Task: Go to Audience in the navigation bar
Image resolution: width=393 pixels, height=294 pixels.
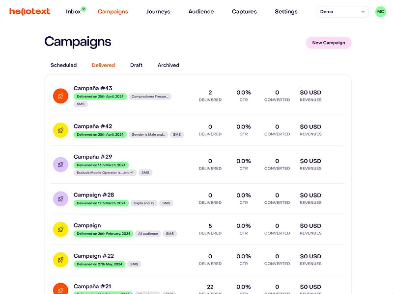Action: pyautogui.click(x=201, y=11)
